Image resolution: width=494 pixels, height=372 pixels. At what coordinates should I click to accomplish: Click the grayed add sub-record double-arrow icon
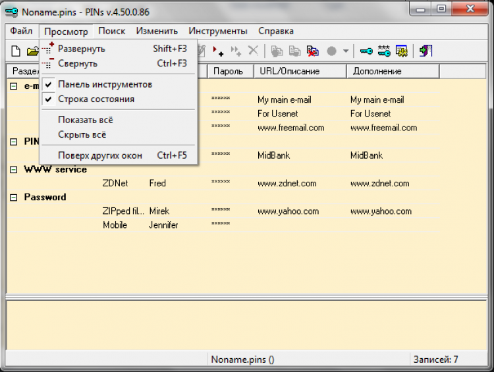(236, 51)
